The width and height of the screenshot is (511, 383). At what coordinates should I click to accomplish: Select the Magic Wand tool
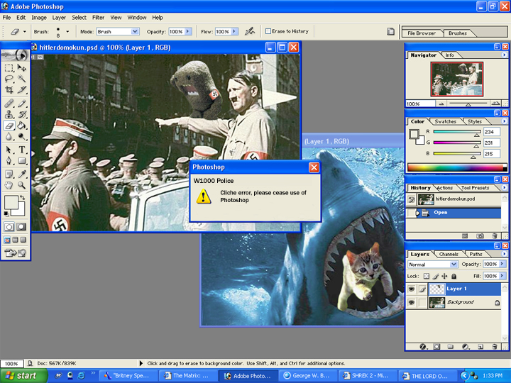pyautogui.click(x=21, y=79)
